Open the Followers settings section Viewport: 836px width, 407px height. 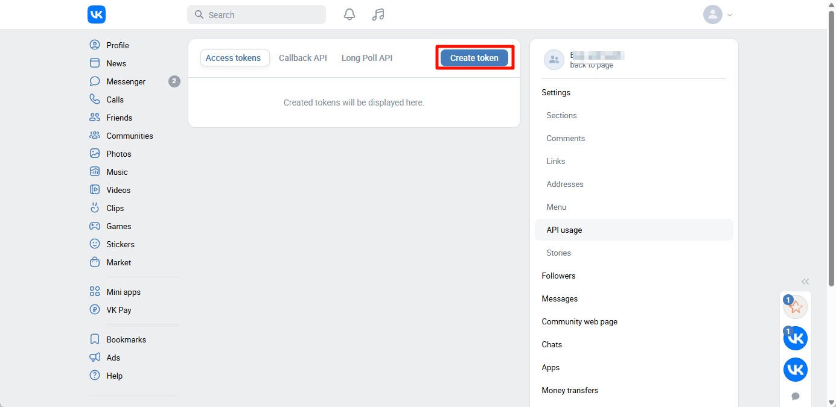point(558,276)
